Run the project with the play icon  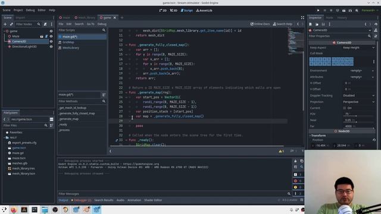[318, 11]
